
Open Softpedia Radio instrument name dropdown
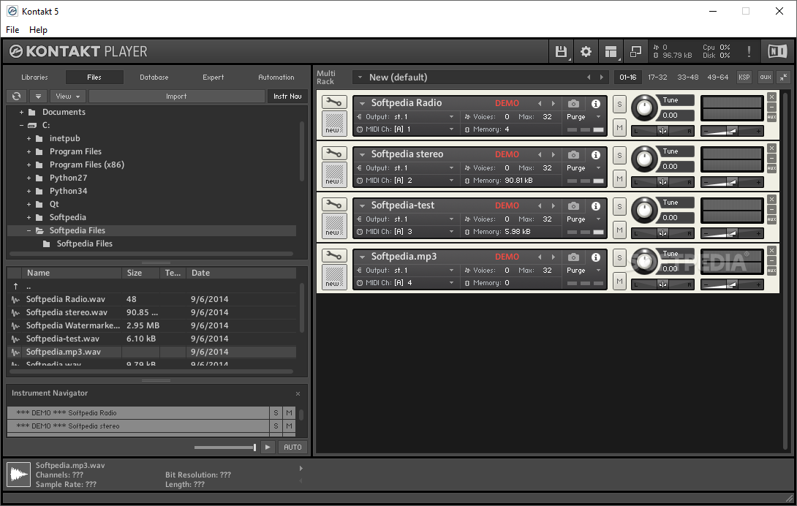(362, 103)
